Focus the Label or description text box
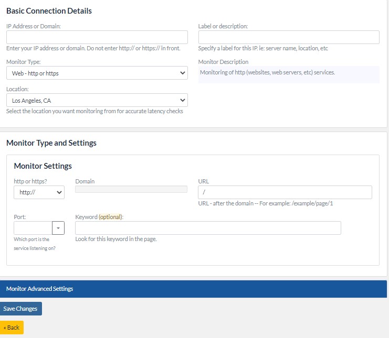Screen dimensions: 389x338 [289, 37]
